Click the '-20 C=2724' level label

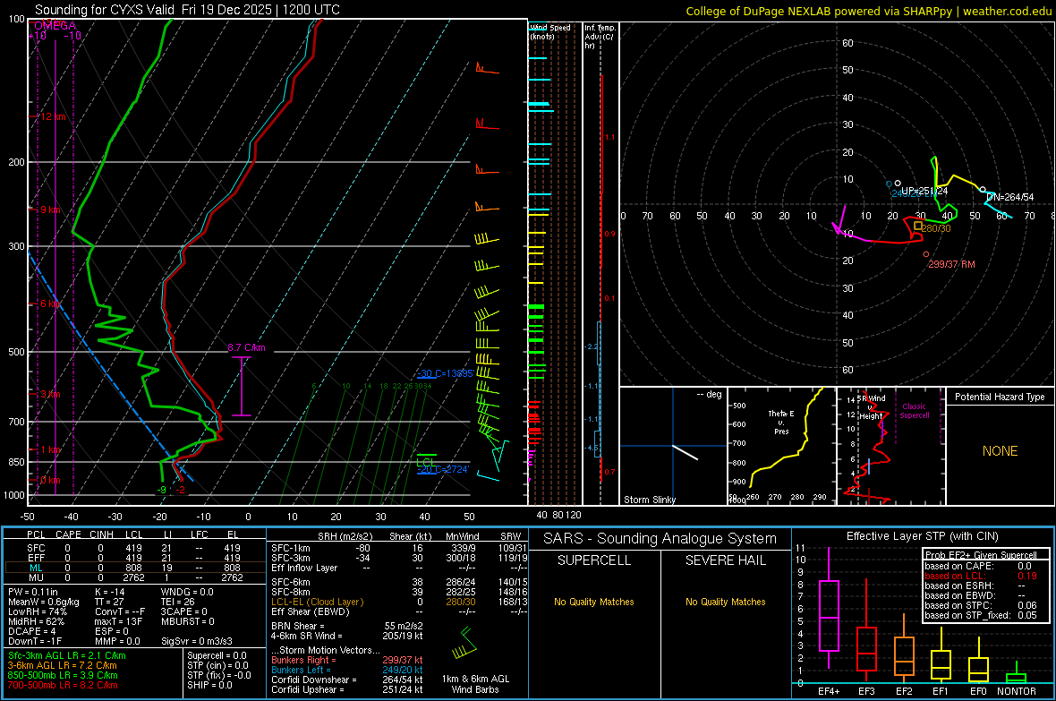443,469
